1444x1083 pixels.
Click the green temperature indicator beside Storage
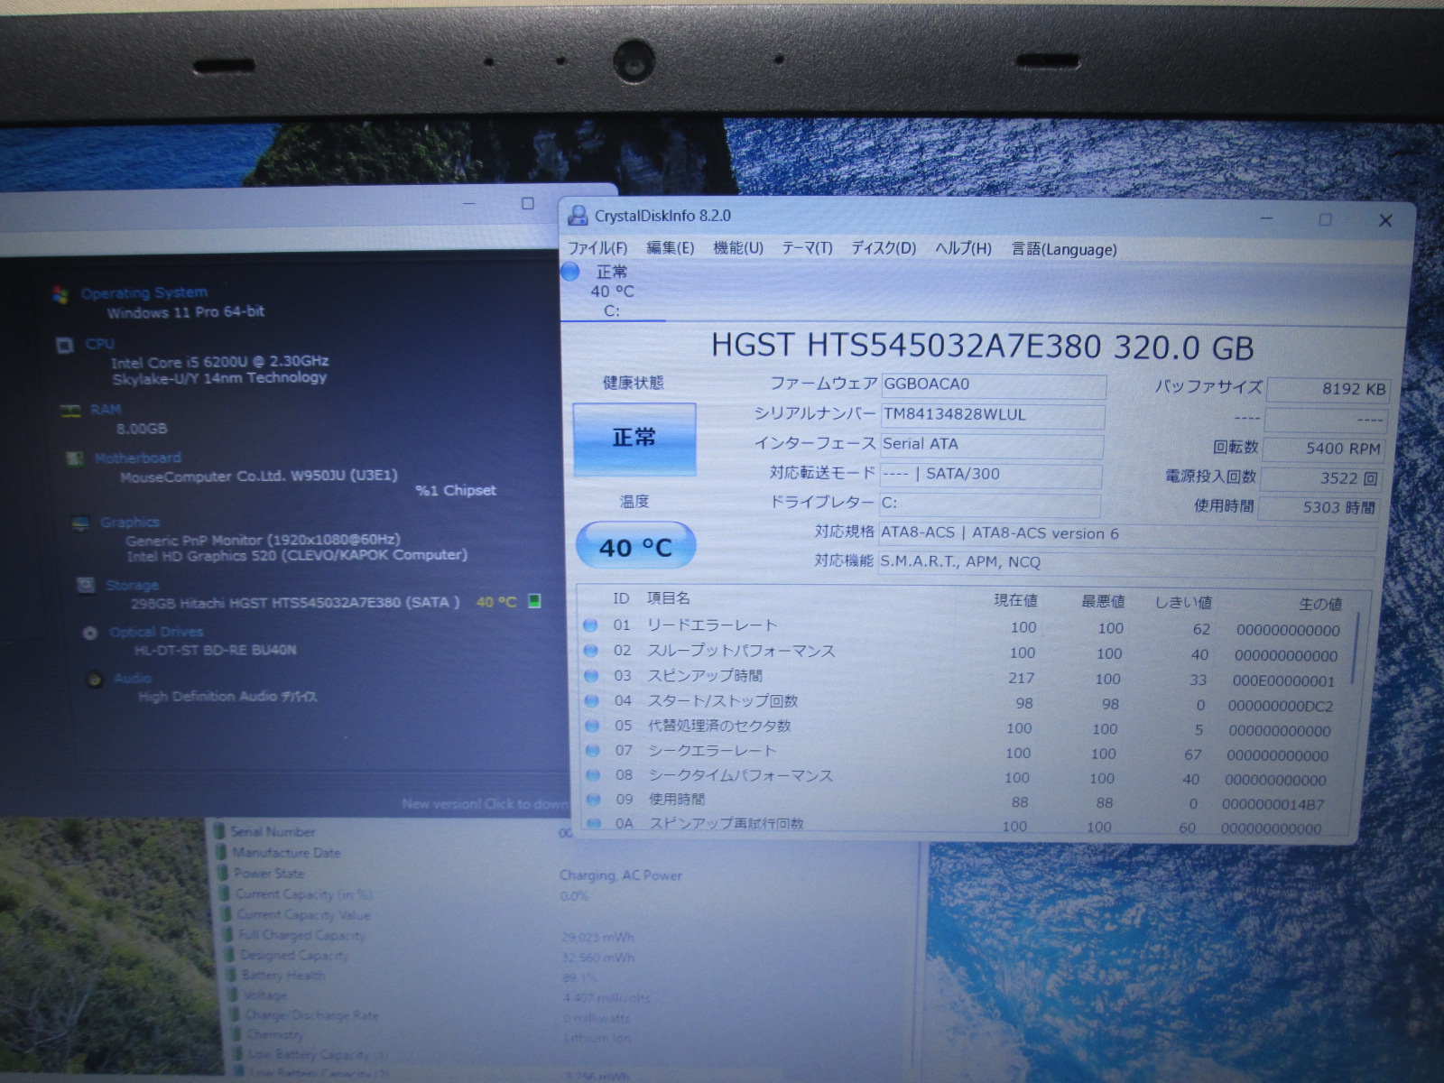534,601
